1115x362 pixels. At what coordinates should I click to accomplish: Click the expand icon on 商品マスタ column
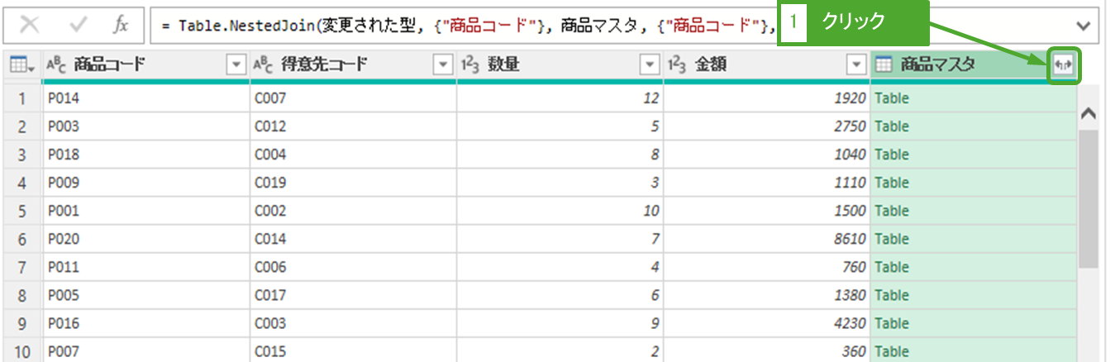coord(1064,65)
